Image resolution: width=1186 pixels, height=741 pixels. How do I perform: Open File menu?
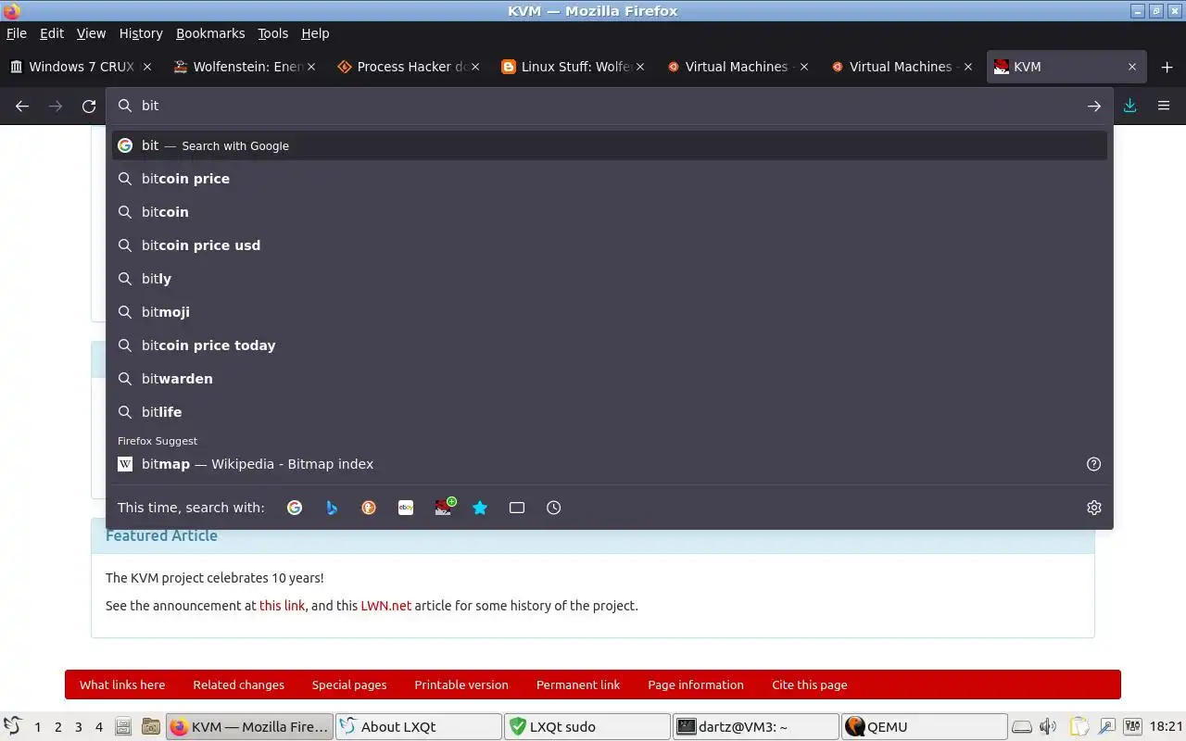17,33
